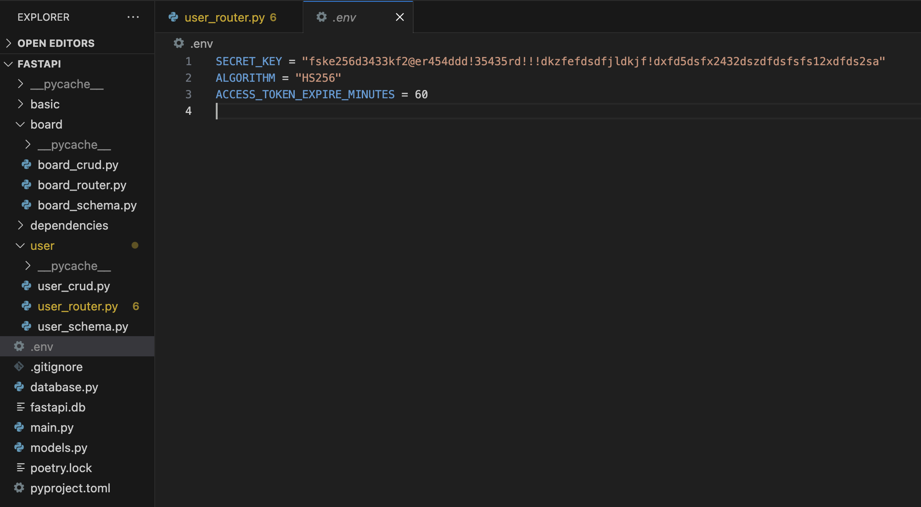Close the .env editor tab
Viewport: 921px width, 507px height.
click(400, 17)
